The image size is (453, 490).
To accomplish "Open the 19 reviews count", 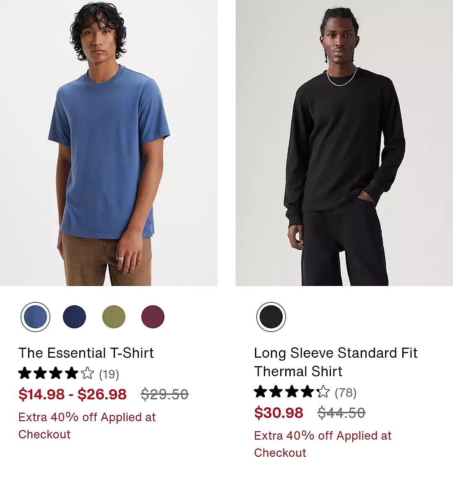I will pos(109,374).
